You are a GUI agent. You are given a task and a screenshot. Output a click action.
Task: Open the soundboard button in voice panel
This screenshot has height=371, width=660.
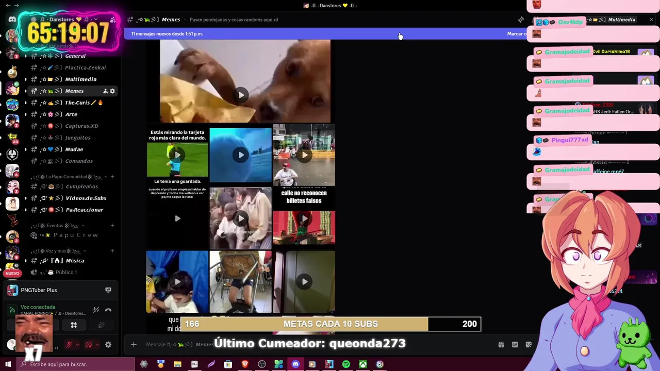pos(101,325)
